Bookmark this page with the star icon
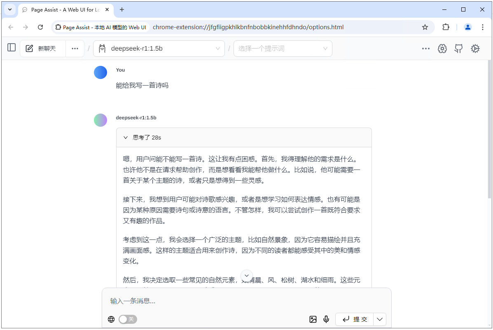 [x=425, y=27]
